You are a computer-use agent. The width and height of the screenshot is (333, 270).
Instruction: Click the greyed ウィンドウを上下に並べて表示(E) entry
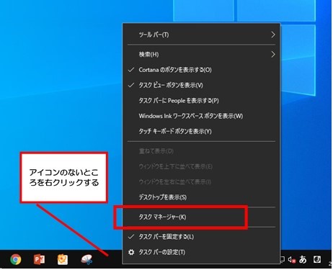201,166
